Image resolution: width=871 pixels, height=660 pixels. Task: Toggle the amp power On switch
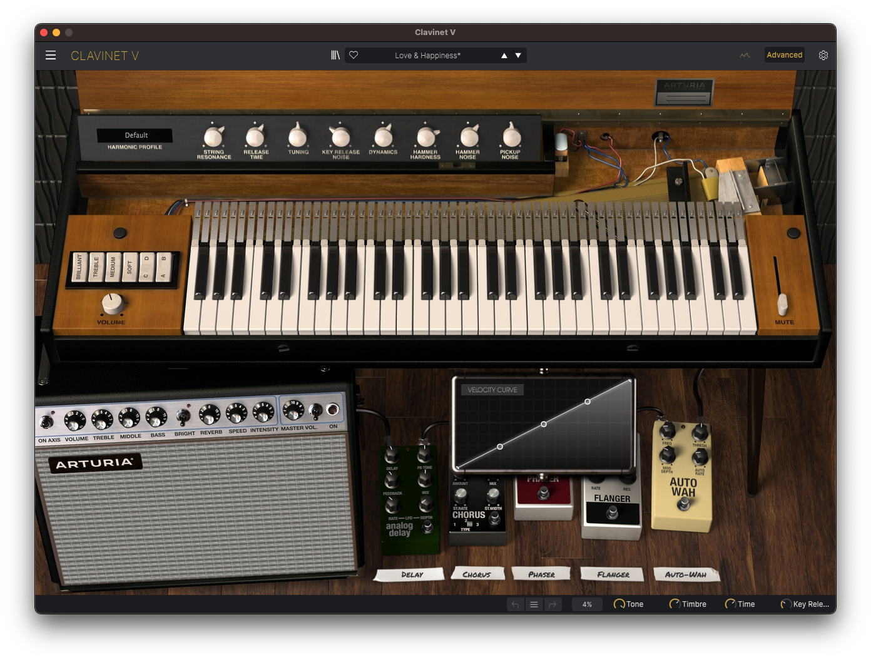point(317,410)
